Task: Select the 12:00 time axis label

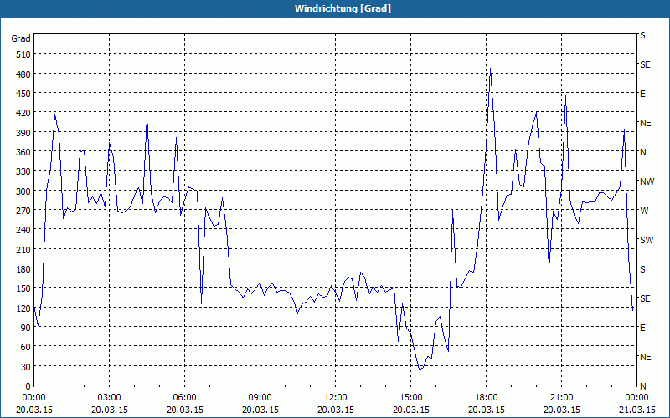Action: pyautogui.click(x=336, y=398)
